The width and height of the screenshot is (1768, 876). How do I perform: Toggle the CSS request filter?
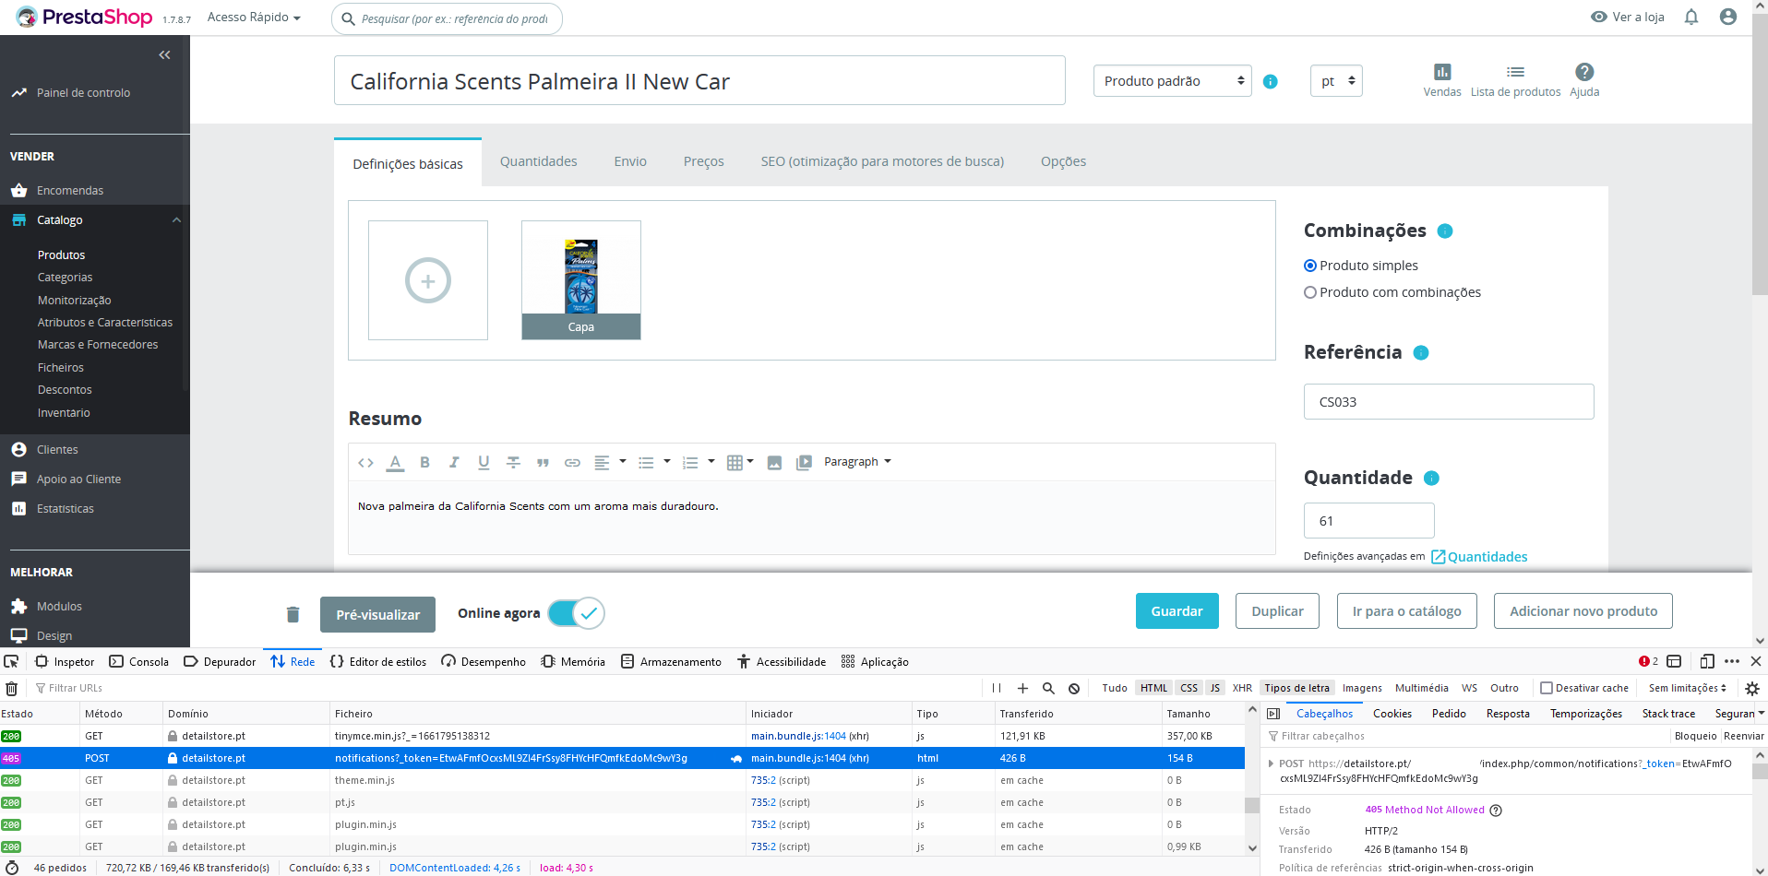(x=1189, y=688)
